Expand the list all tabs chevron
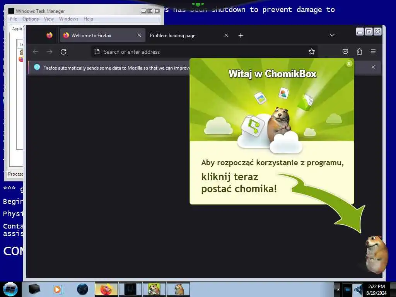396x297 pixels. [x=332, y=35]
